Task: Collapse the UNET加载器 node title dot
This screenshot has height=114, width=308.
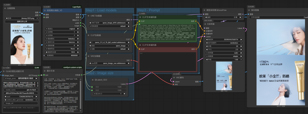Action: pyautogui.click(x=89, y=16)
